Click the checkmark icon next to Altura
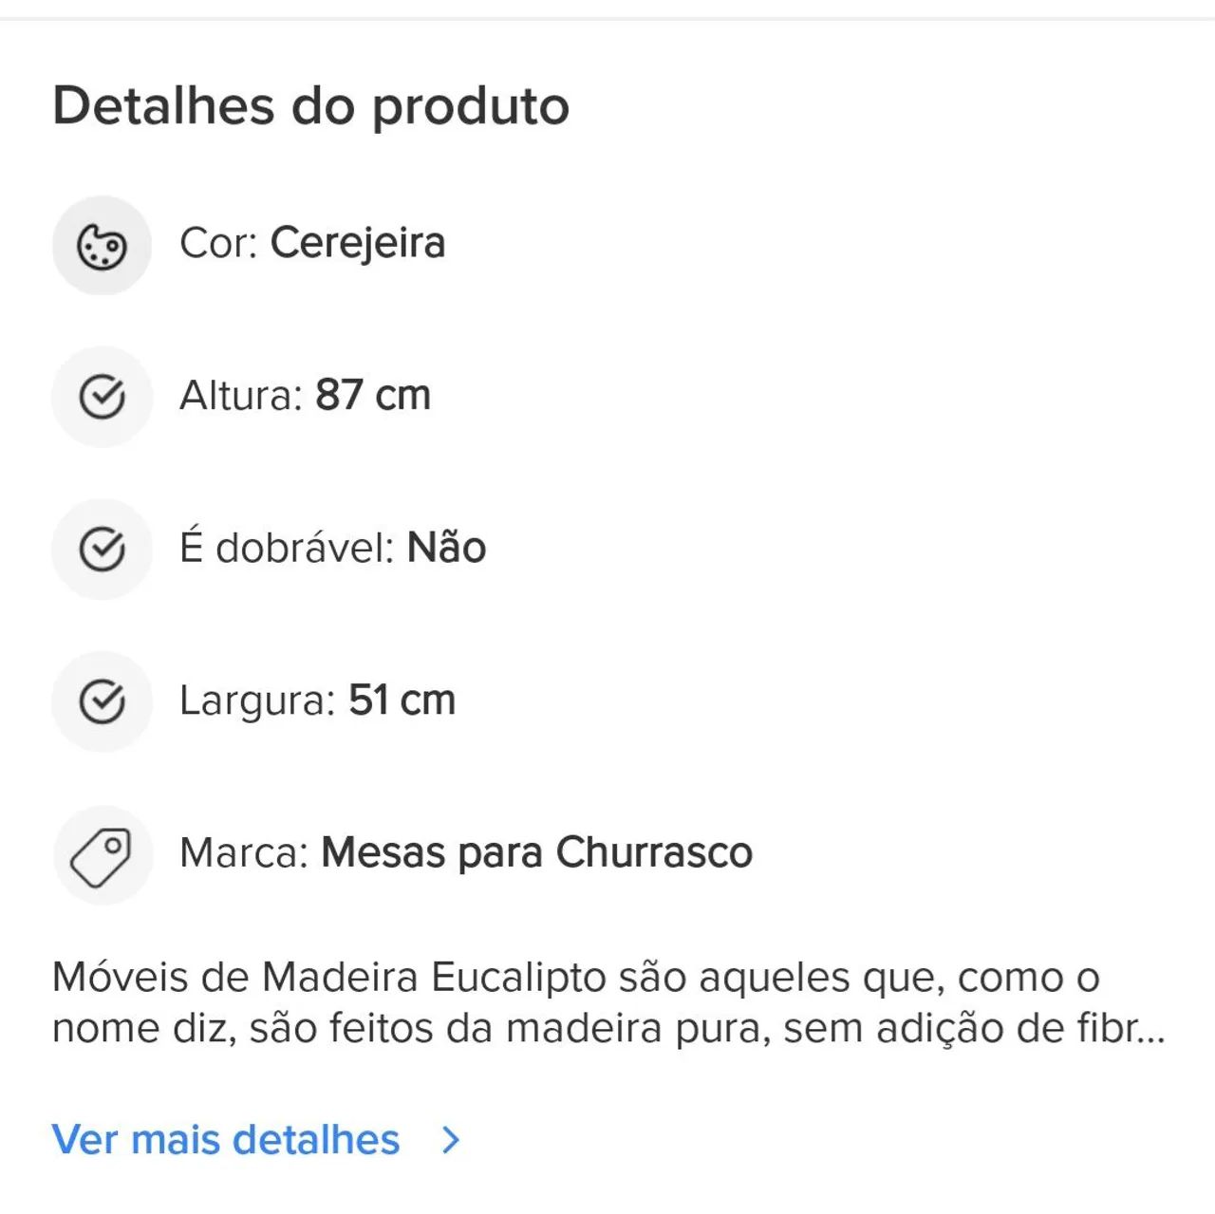 [x=102, y=397]
